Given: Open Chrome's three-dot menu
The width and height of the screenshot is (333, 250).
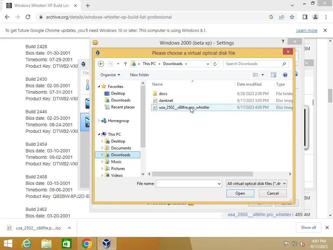Looking at the screenshot, I should (x=326, y=17).
